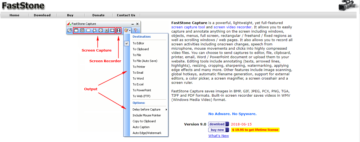Click the download button for Version 9.0
Image resolution: width=360 pixels, height=142 pixels.
[219, 124]
